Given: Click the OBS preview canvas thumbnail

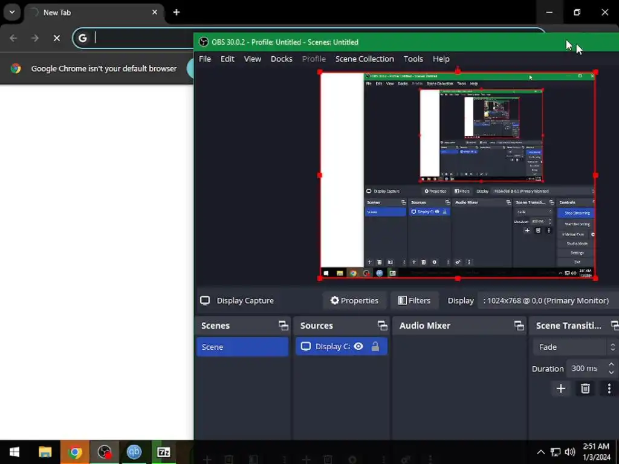Looking at the screenshot, I should 458,175.
